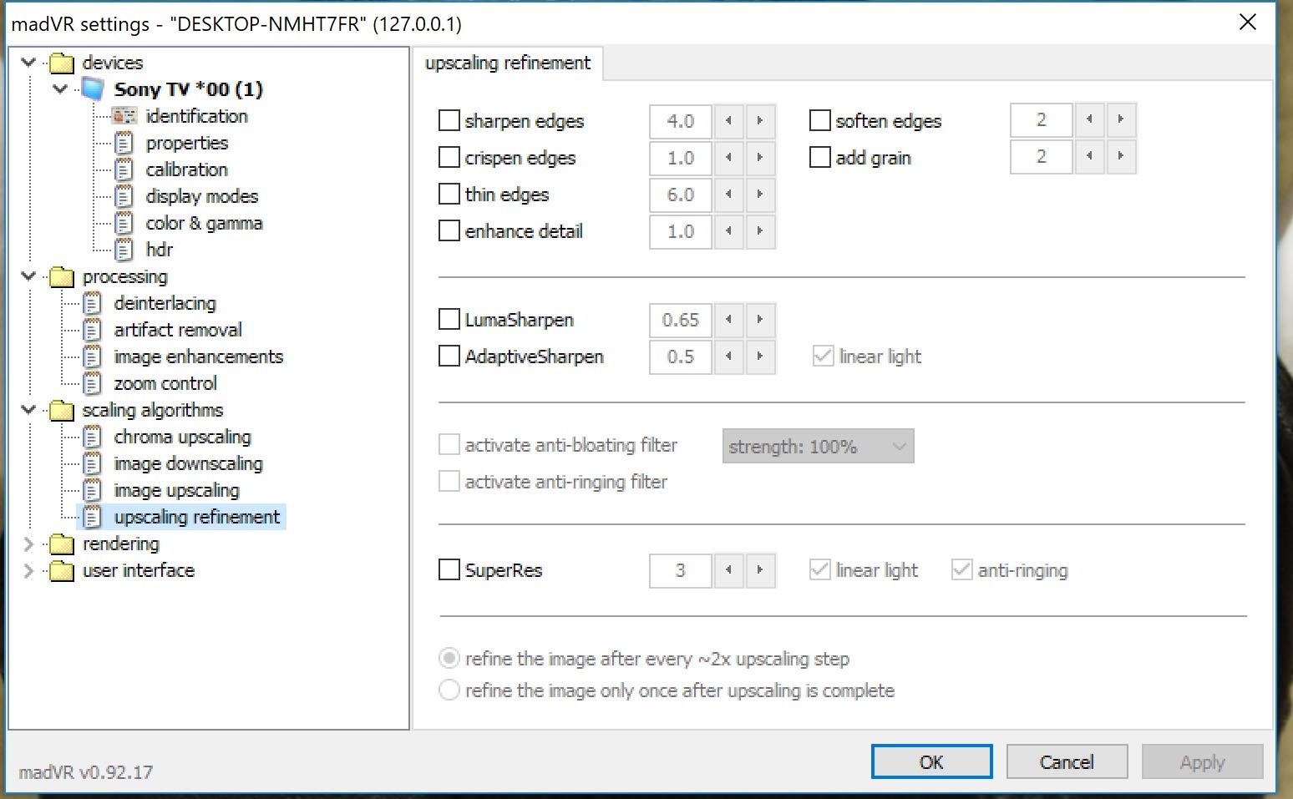
Task: Decrease the thin edges value
Action: tap(728, 195)
